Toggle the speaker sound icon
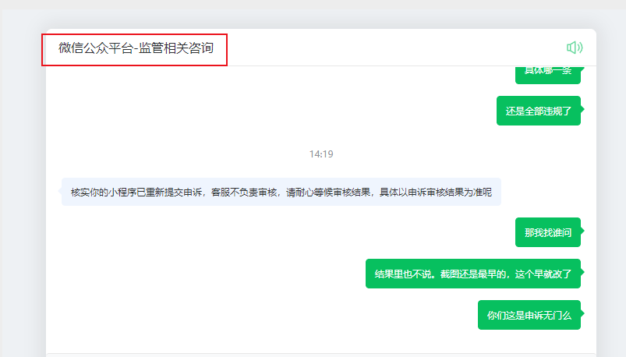 click(575, 48)
